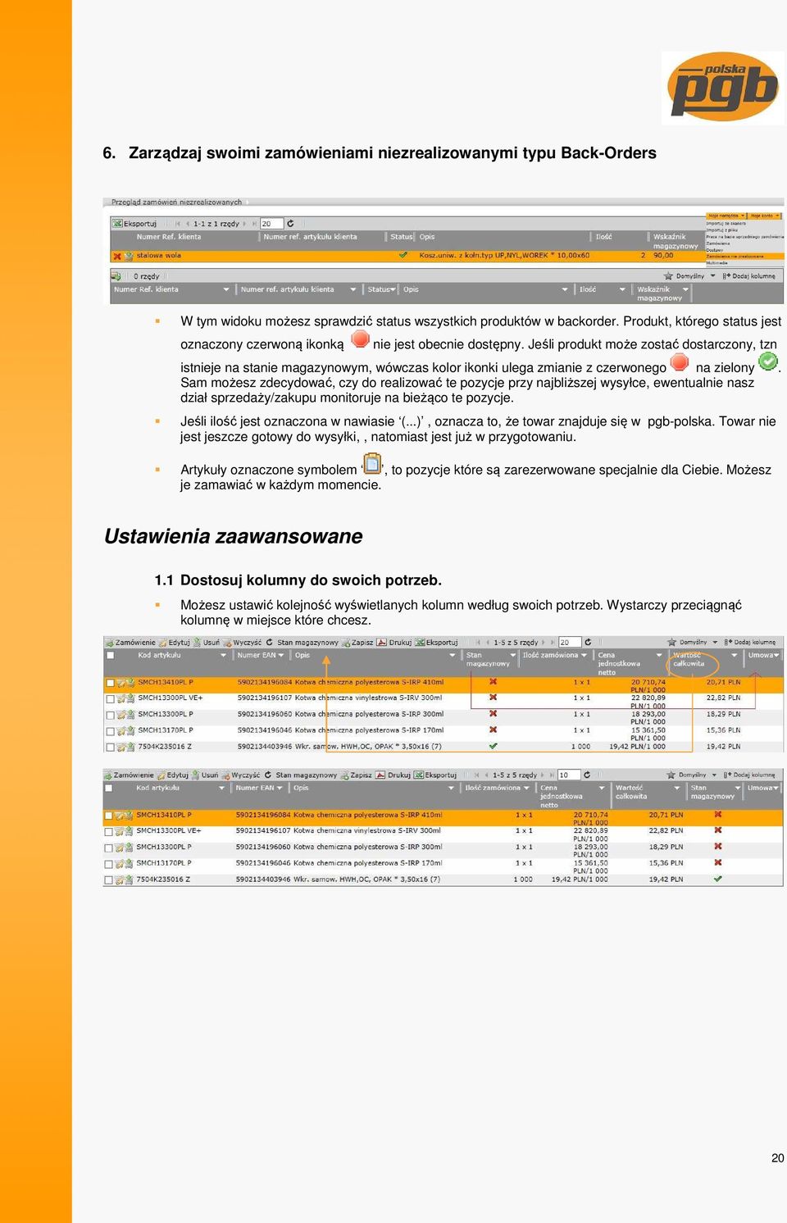
Task: Click Stan magazynowy refresh in the 10-rows grid toolbar
Action: click(x=266, y=775)
